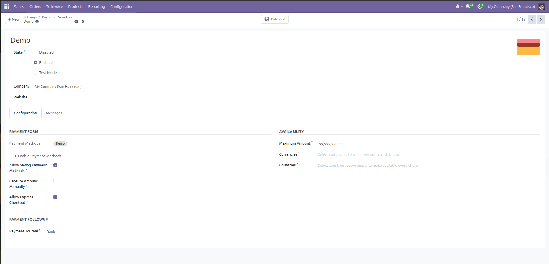
Task: Go to Payment Providers breadcrumb
Action: 57,17
